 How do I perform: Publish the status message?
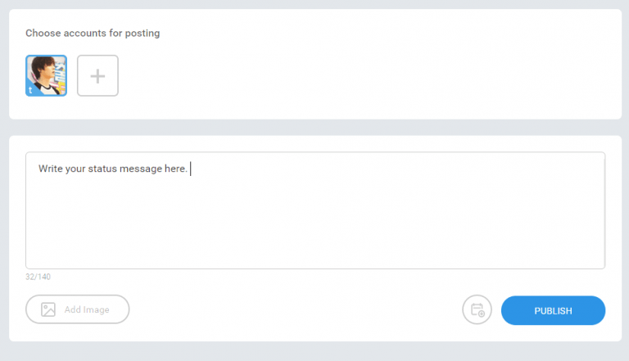pos(553,310)
